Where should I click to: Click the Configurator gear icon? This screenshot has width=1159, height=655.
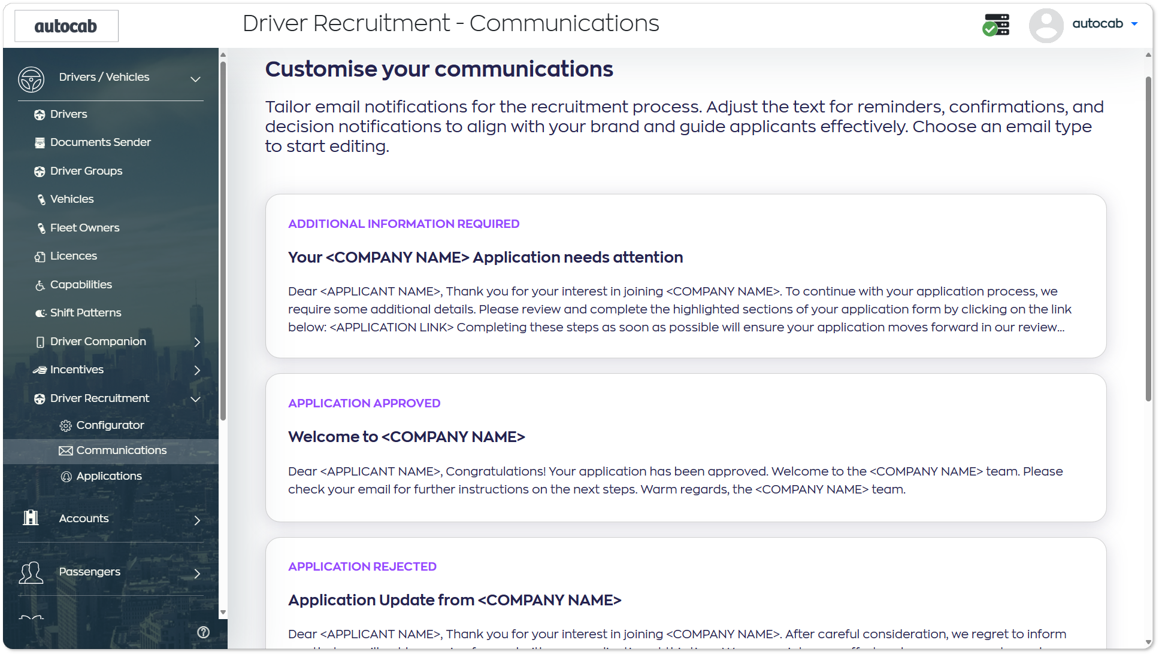pos(66,425)
